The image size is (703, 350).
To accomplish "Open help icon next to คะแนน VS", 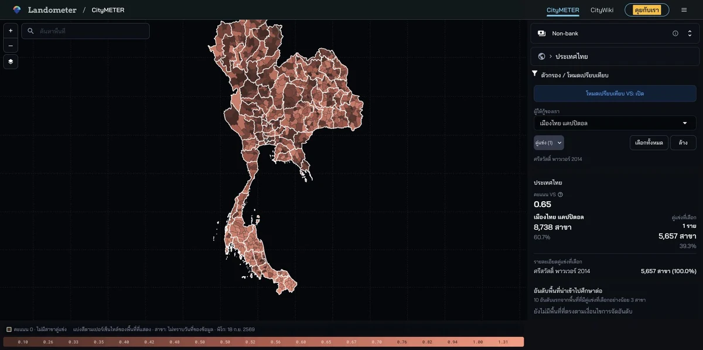I will pyautogui.click(x=560, y=195).
